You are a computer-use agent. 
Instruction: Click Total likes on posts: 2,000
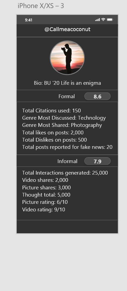click(x=53, y=132)
